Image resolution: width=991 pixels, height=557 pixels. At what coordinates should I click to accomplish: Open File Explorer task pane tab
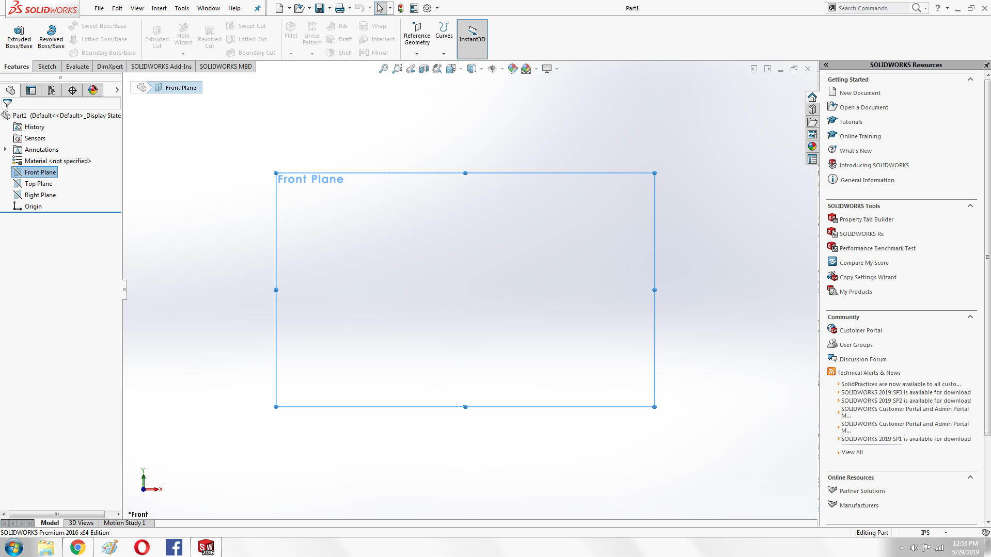pos(812,122)
